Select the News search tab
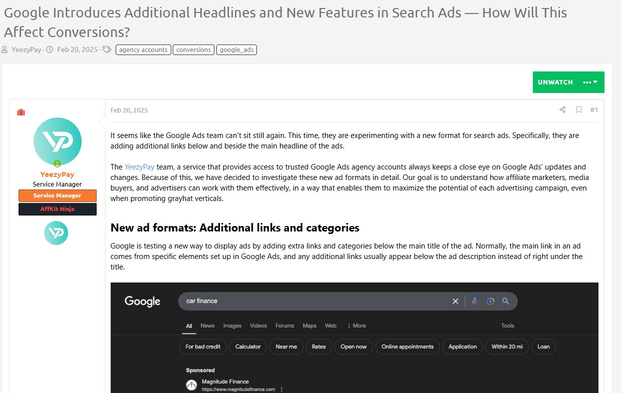This screenshot has height=393, width=621. 207,325
